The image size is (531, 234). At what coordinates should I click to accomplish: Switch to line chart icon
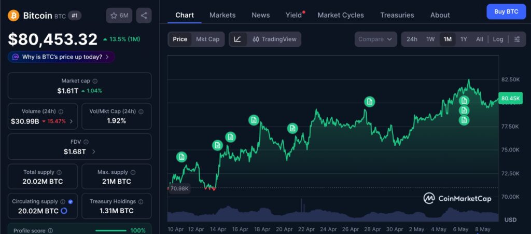[237, 39]
